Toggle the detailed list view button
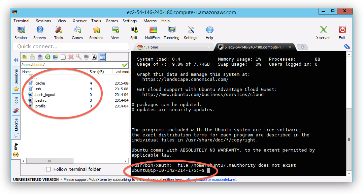363x194 pixels. point(102,57)
